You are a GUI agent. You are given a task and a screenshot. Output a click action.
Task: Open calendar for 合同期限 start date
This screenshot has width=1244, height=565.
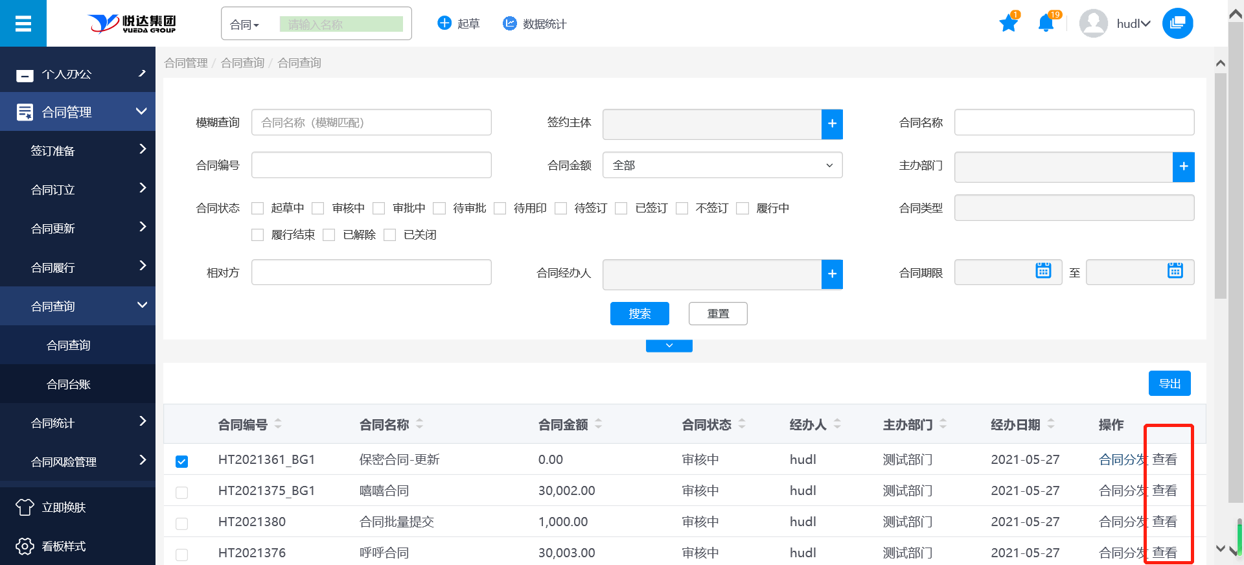(1043, 271)
